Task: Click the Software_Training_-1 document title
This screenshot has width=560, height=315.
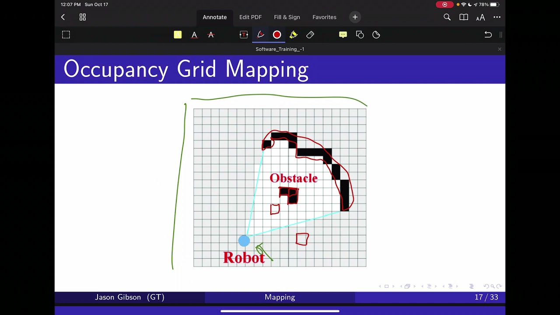Action: [x=280, y=49]
